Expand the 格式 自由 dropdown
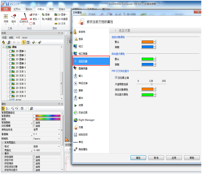Image resolution: width=202 pixels, height=174 pixels. click(46, 147)
